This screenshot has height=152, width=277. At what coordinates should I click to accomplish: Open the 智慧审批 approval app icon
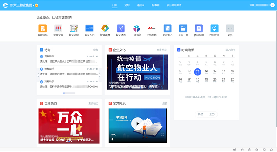click(43, 29)
